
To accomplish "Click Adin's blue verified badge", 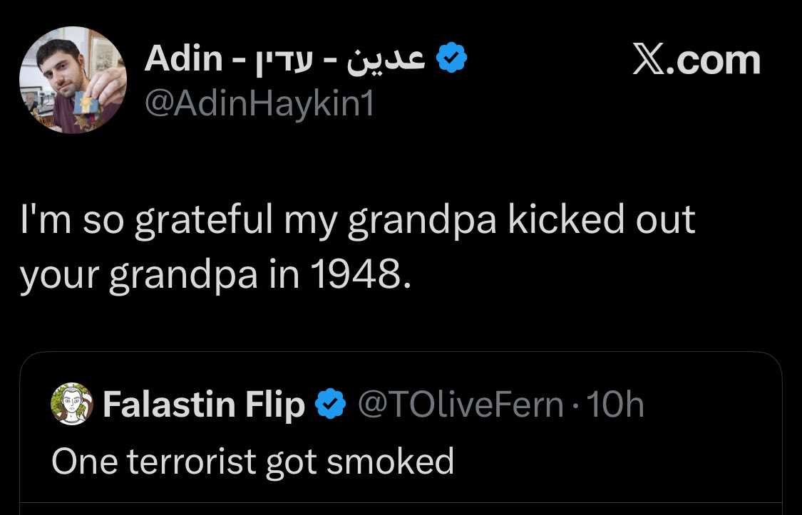I will 451,58.
